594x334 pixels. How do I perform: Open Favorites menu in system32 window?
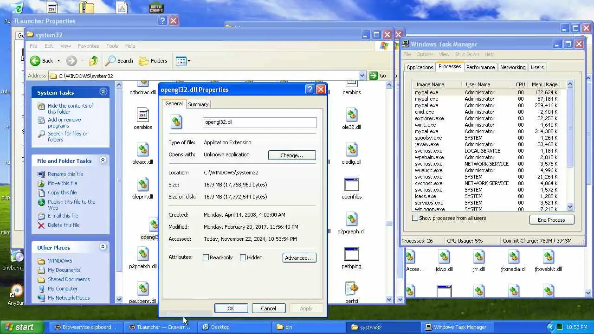pyautogui.click(x=88, y=46)
